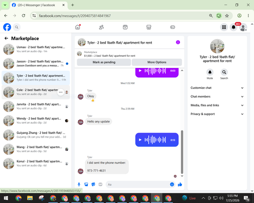
Task: Click the Okay message bubble
Action: tap(90, 96)
